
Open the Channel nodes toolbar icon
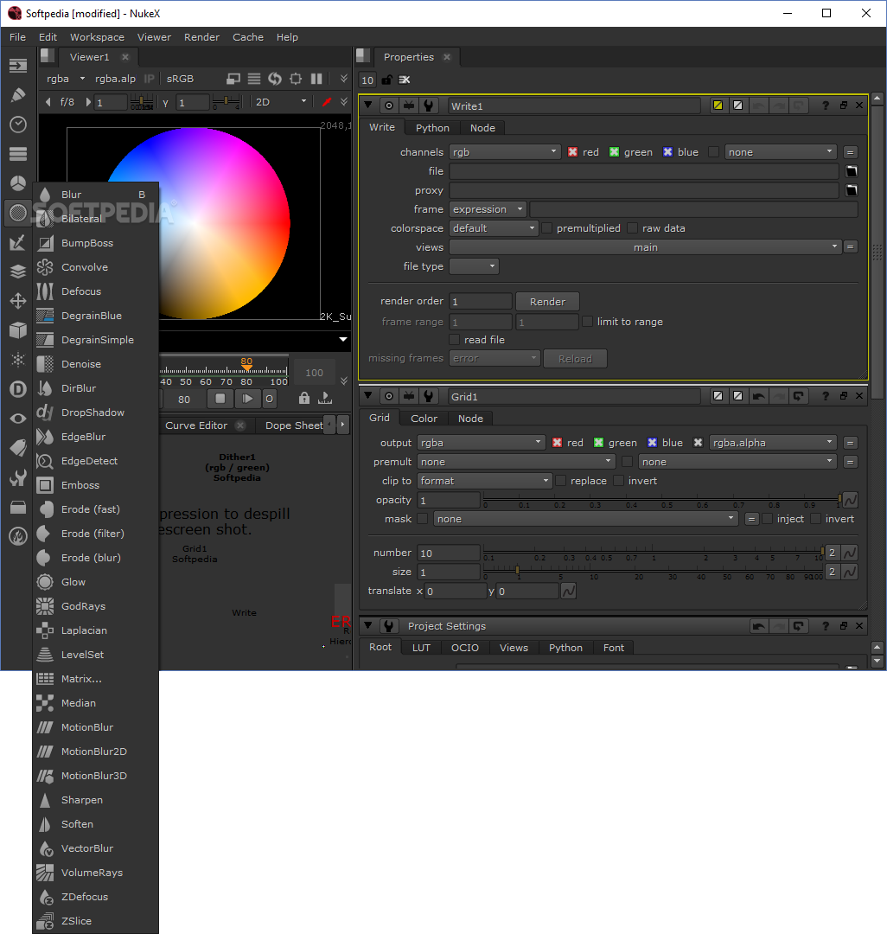tap(18, 154)
